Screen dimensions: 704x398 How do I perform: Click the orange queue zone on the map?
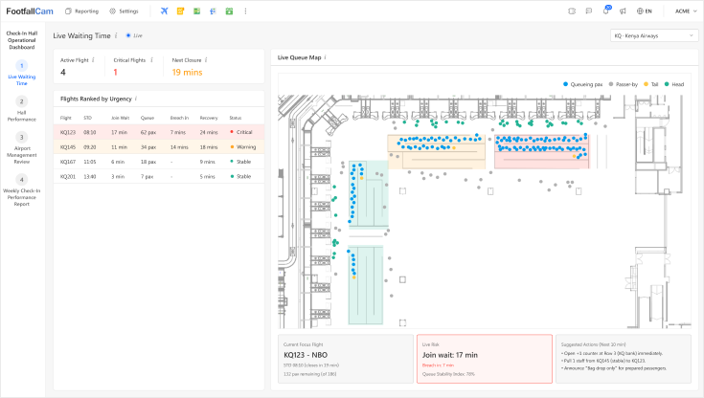[437, 152]
